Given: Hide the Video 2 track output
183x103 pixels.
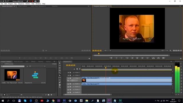Looking at the screenshot, I should [68, 76].
